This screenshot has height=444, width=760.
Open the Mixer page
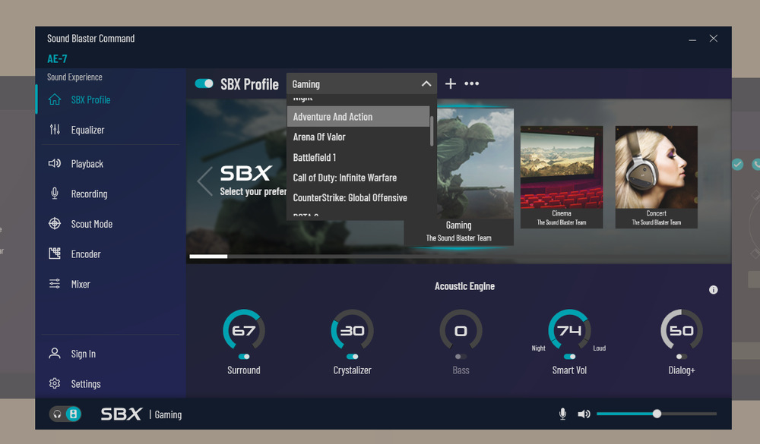tap(81, 284)
